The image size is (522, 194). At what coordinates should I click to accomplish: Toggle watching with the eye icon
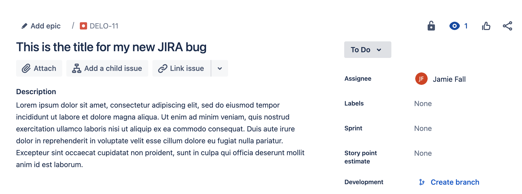pyautogui.click(x=454, y=26)
